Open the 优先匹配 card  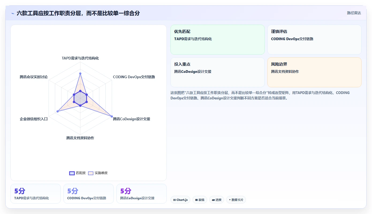point(218,40)
